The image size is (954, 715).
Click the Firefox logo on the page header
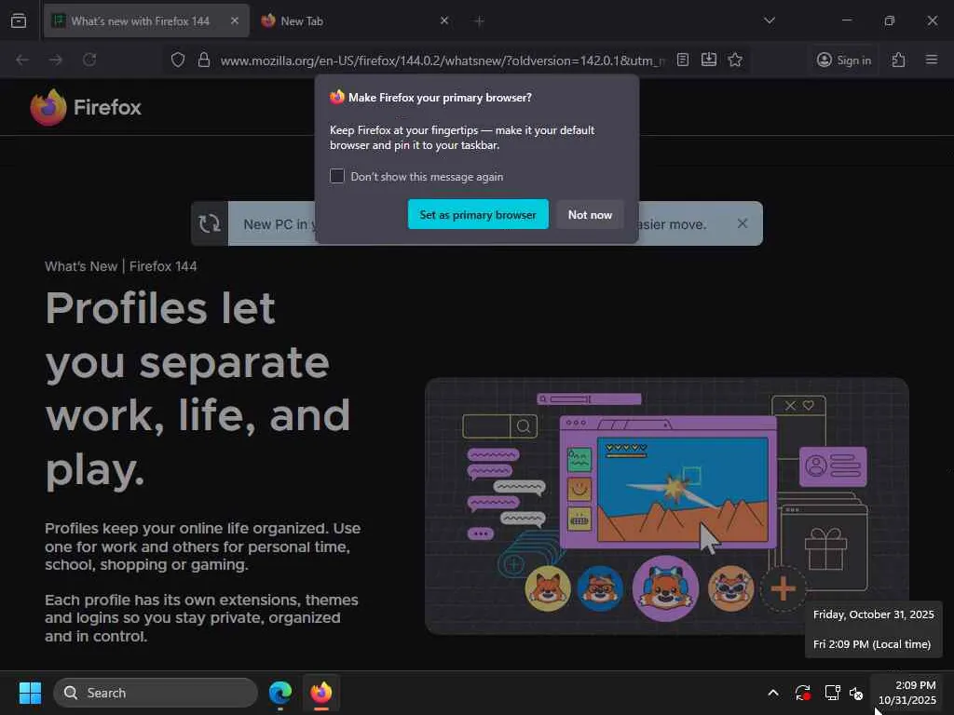86,108
